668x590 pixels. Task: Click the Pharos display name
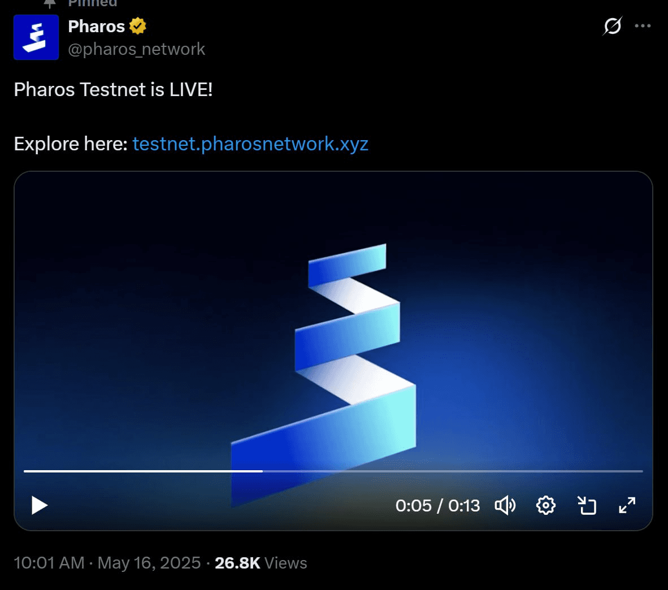pos(96,27)
